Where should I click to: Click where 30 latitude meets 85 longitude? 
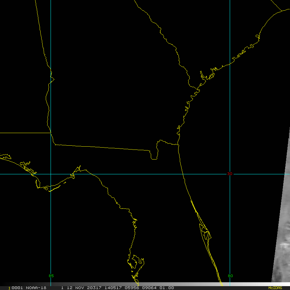51,174
